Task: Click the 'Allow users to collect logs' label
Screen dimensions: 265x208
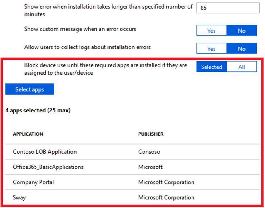Action: tap(87, 47)
